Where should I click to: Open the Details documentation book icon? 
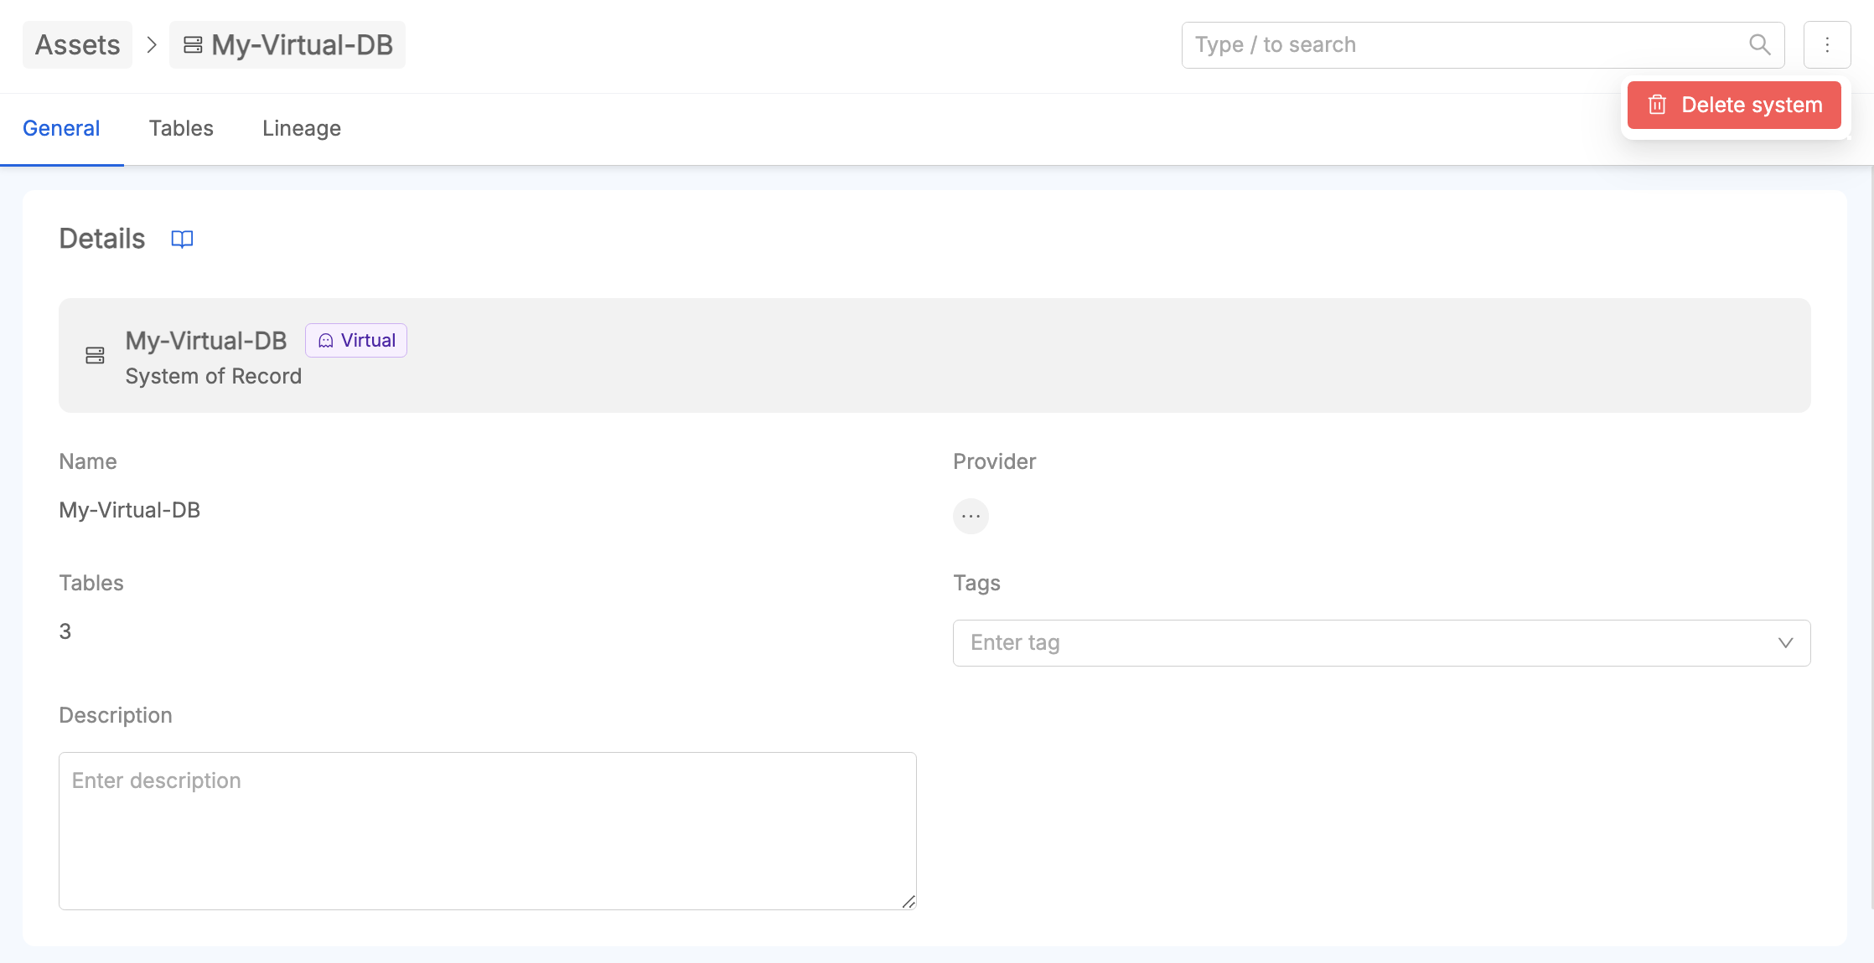coord(182,239)
